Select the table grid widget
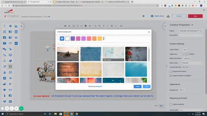Viewport: 207px width, 116px height. click(16, 32)
